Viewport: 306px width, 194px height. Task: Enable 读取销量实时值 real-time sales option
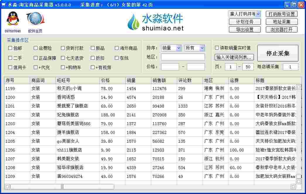pyautogui.click(x=217, y=48)
